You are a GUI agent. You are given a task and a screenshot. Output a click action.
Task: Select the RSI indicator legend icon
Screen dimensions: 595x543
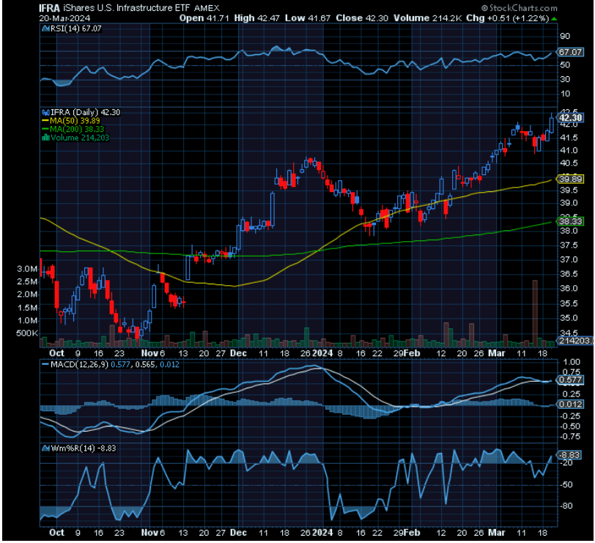[44, 30]
